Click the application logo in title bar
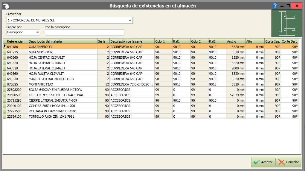The width and height of the screenshot is (305, 171). coord(6,6)
